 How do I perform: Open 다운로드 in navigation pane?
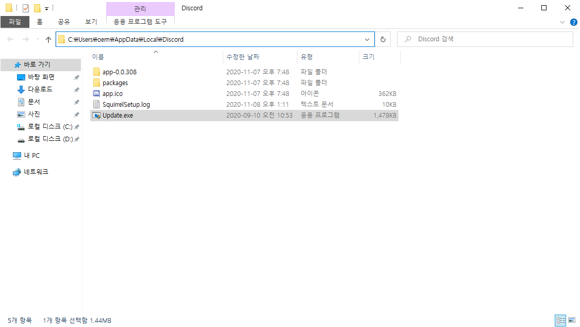[40, 89]
